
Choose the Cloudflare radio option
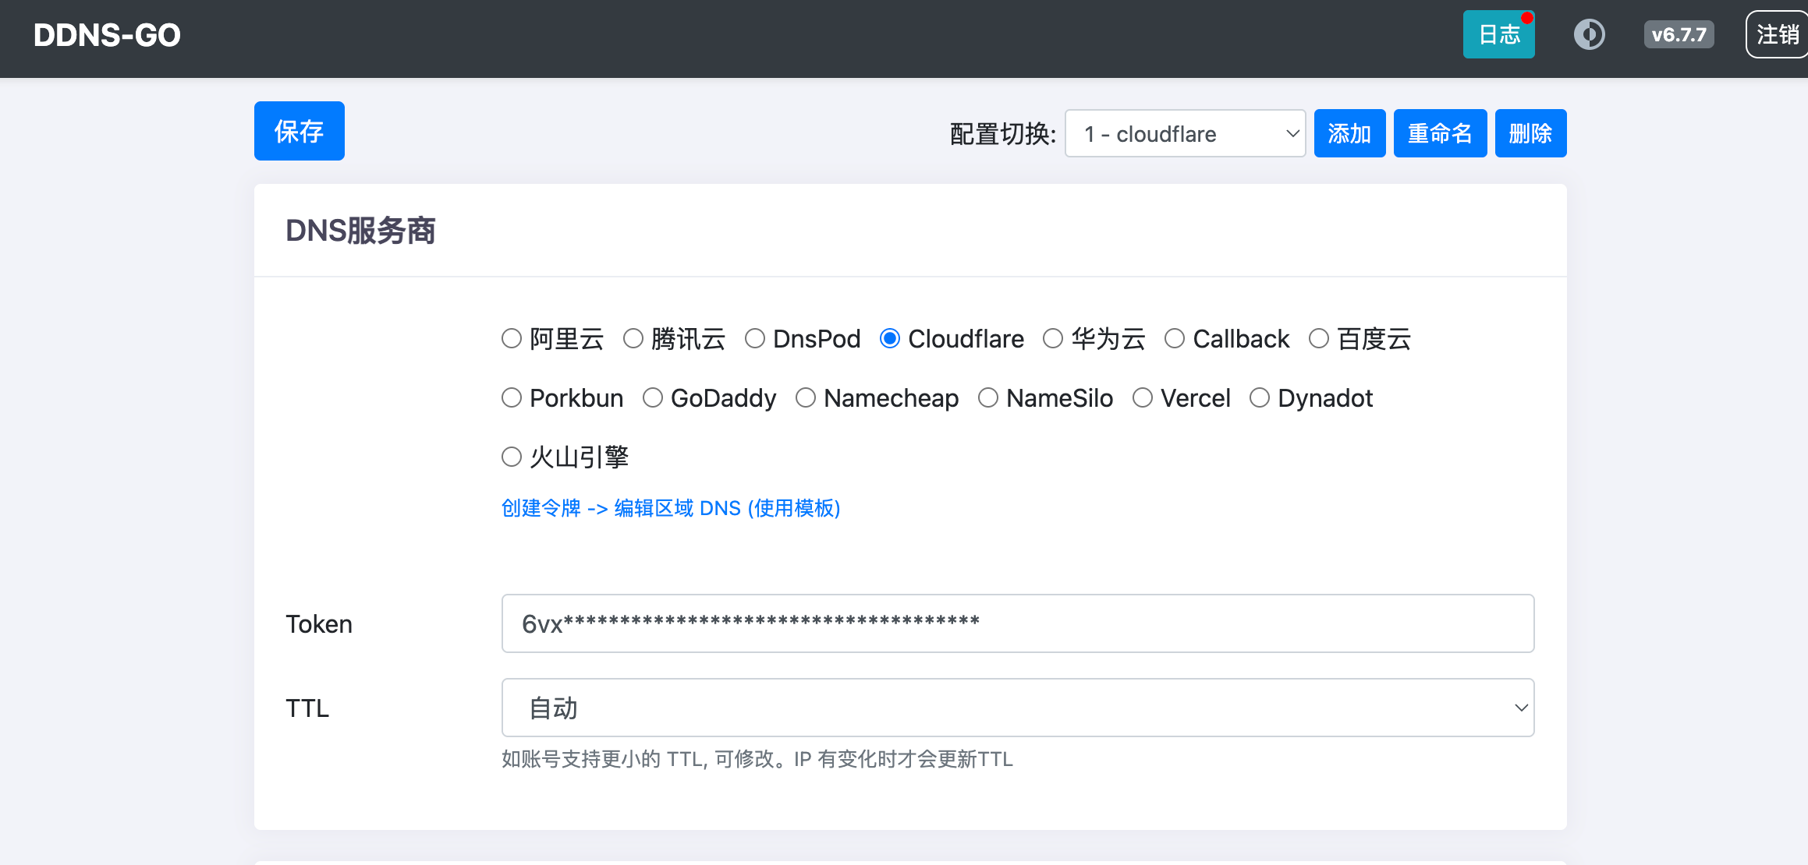point(890,338)
